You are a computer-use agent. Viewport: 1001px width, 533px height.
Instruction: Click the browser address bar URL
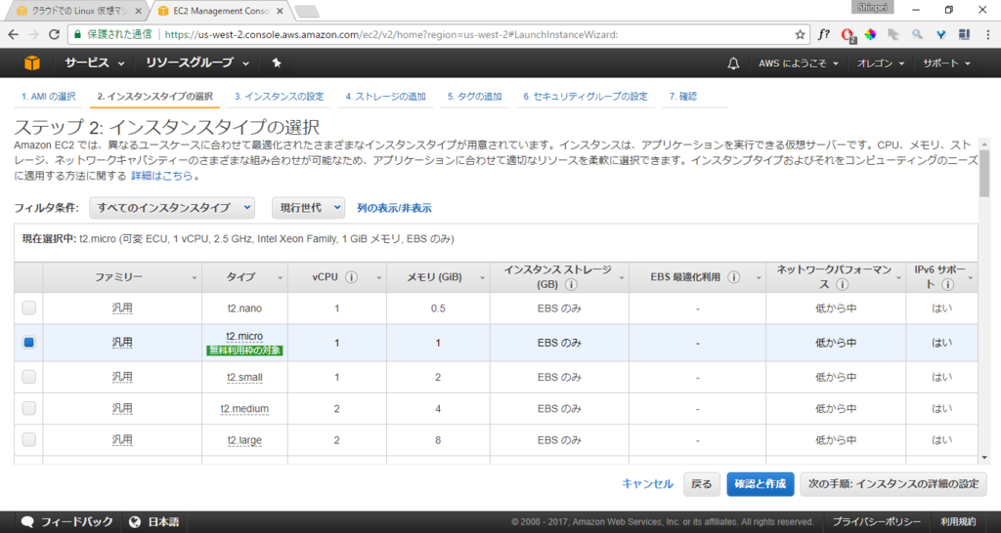(391, 34)
